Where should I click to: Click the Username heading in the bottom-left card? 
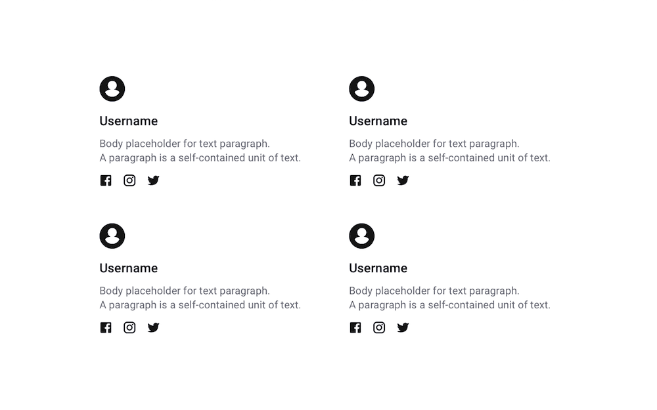pos(129,268)
